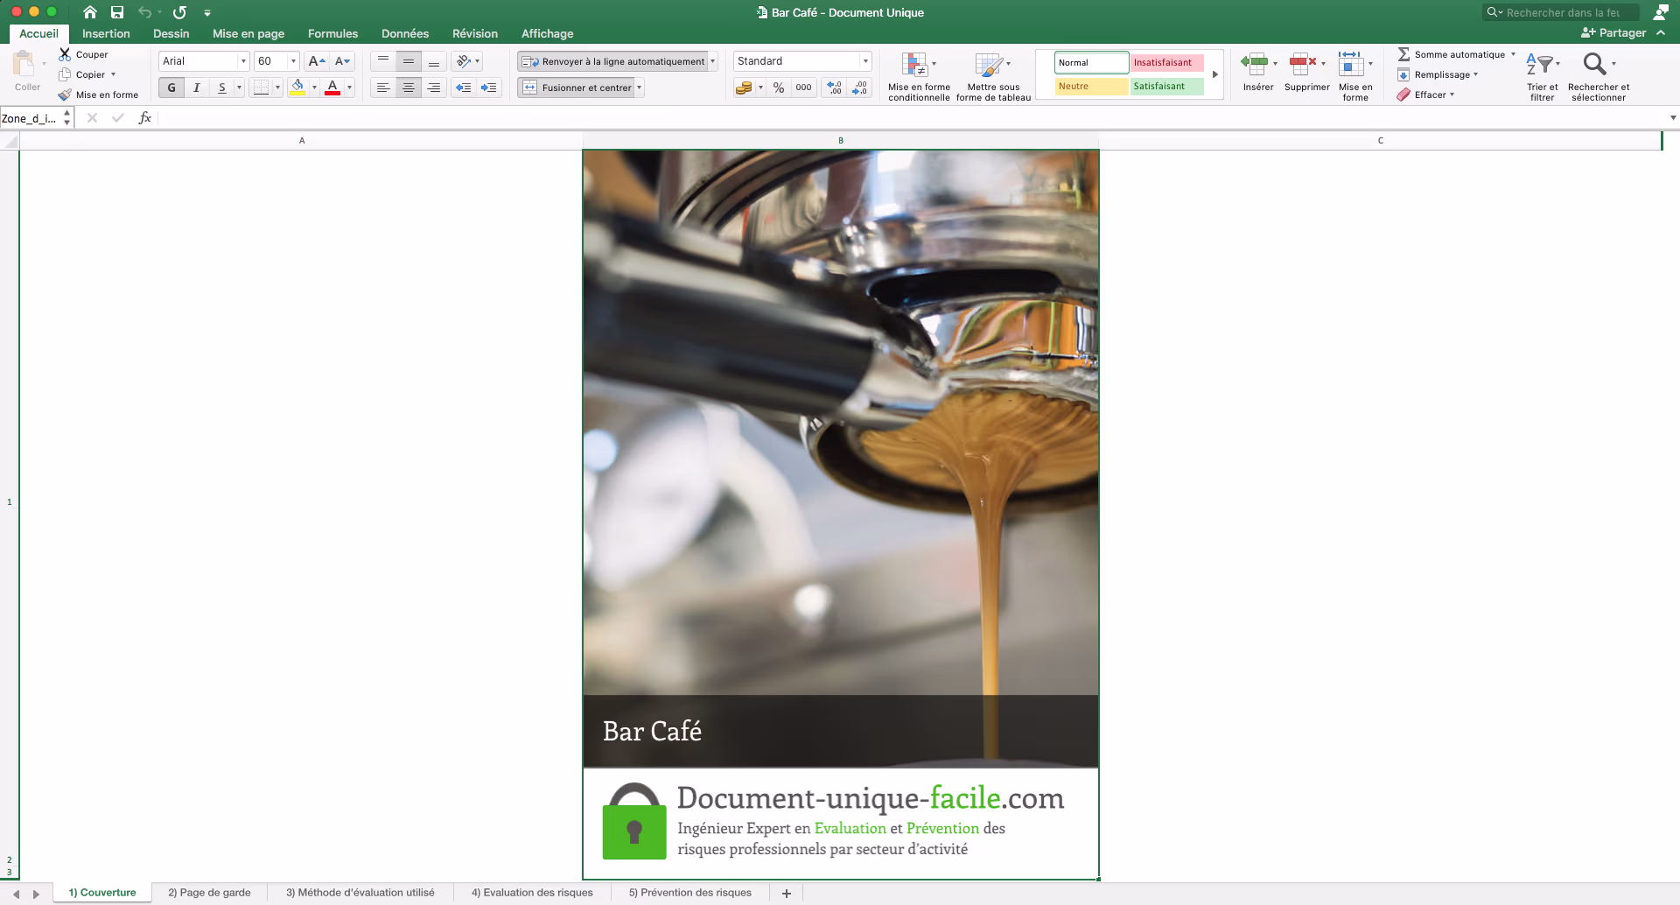1680x905 pixels.
Task: Click the Insérer cells icon
Action: click(x=1257, y=72)
